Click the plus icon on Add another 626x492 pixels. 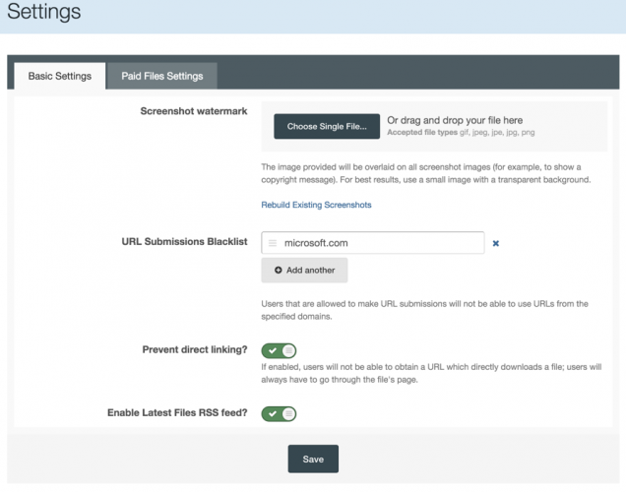279,271
